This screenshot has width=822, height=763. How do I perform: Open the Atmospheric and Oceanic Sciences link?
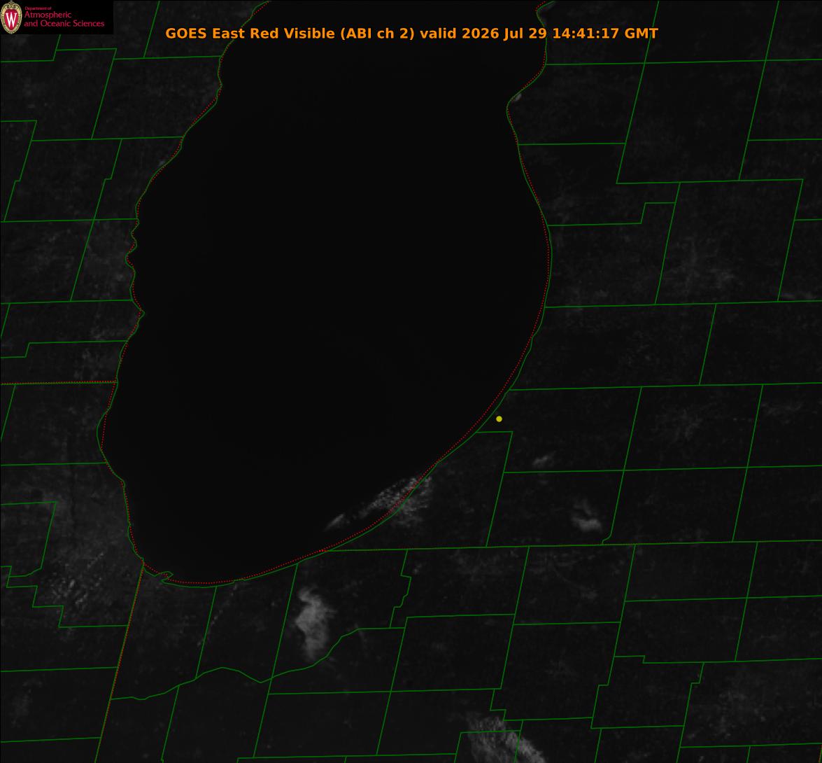(64, 19)
